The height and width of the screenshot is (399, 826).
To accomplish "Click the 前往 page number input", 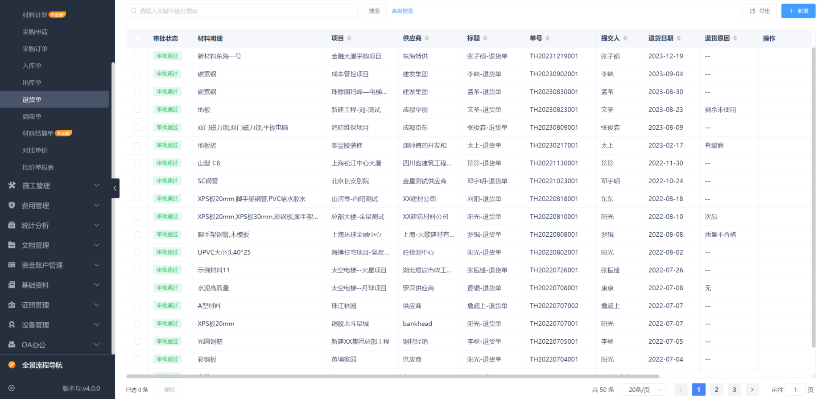I will click(x=795, y=390).
